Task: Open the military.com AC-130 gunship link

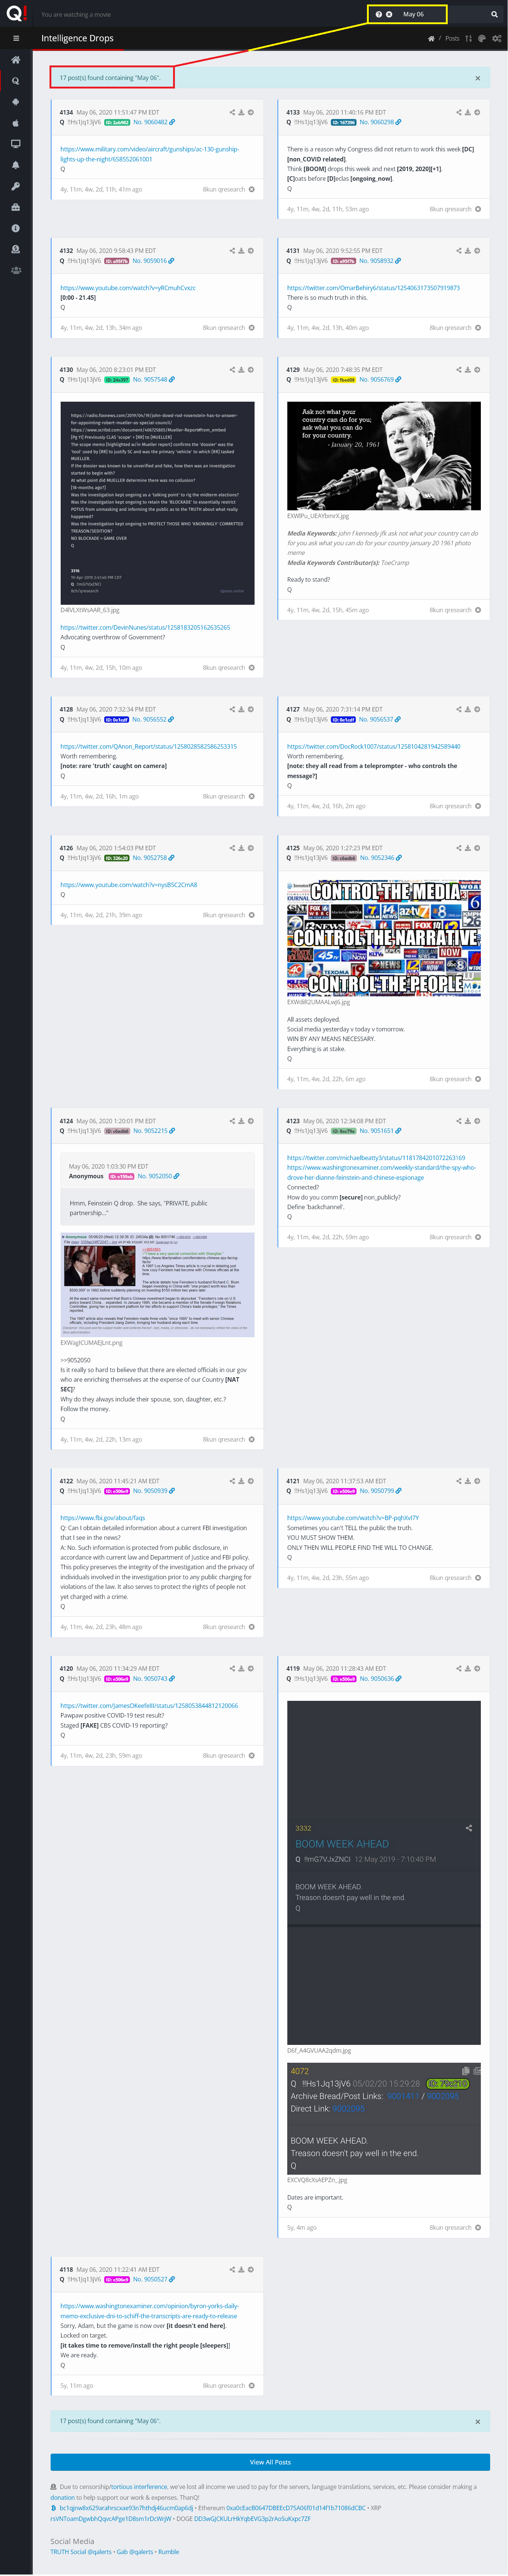Action: pos(149,154)
